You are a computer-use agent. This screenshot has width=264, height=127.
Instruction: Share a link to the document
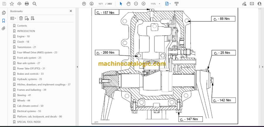244,4
